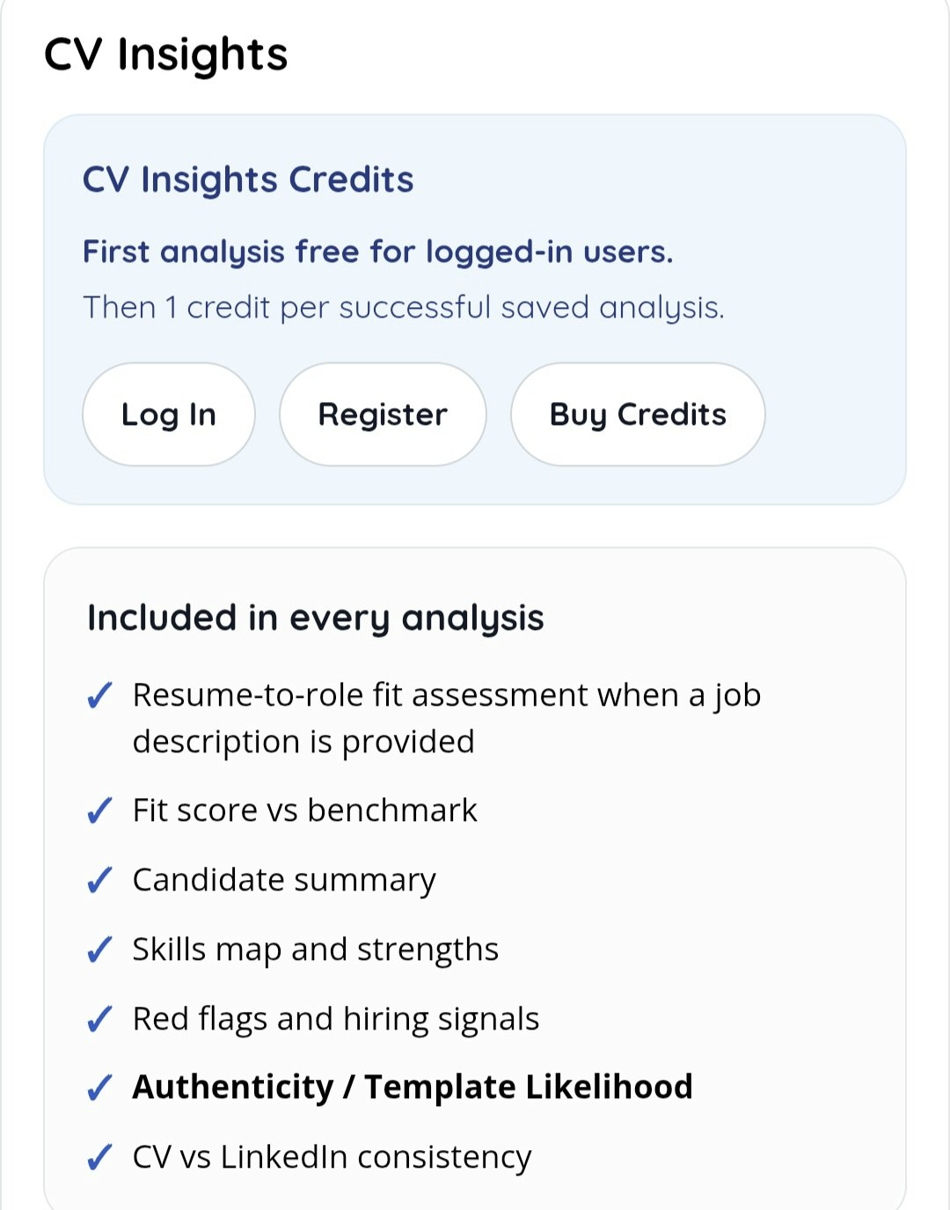Click the checkmark beside Resume-to-role fit assessment
This screenshot has width=950, height=1210.
coord(99,695)
